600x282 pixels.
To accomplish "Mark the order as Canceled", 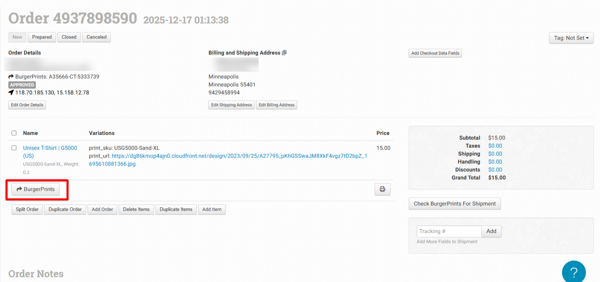I will click(x=97, y=37).
